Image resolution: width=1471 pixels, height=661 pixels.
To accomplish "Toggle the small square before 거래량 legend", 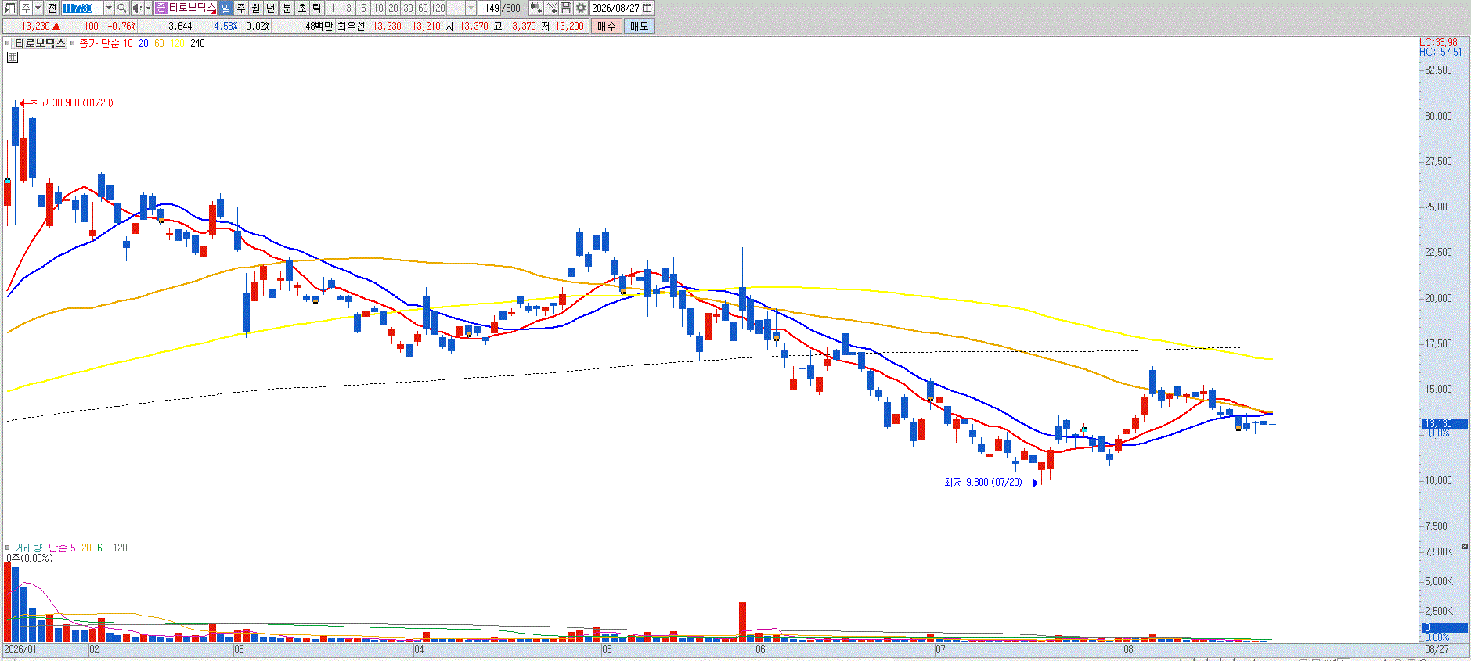I will click(x=8, y=548).
